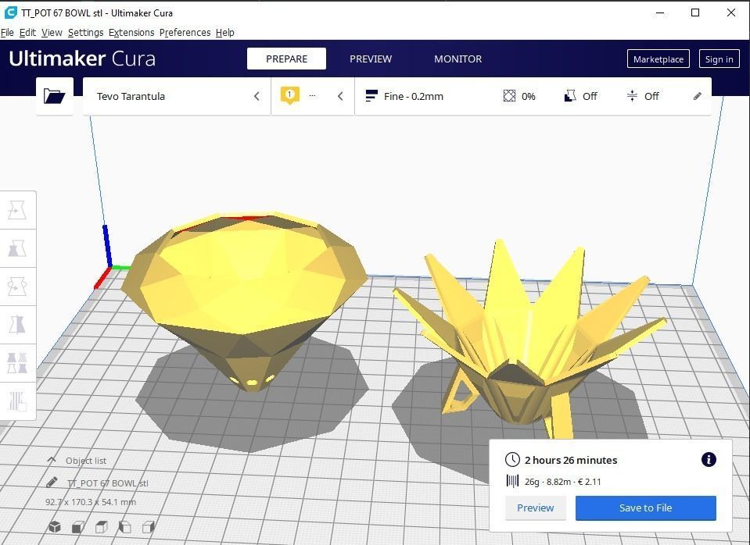
Task: Maximize the Ultimaker Cura window
Action: (695, 13)
